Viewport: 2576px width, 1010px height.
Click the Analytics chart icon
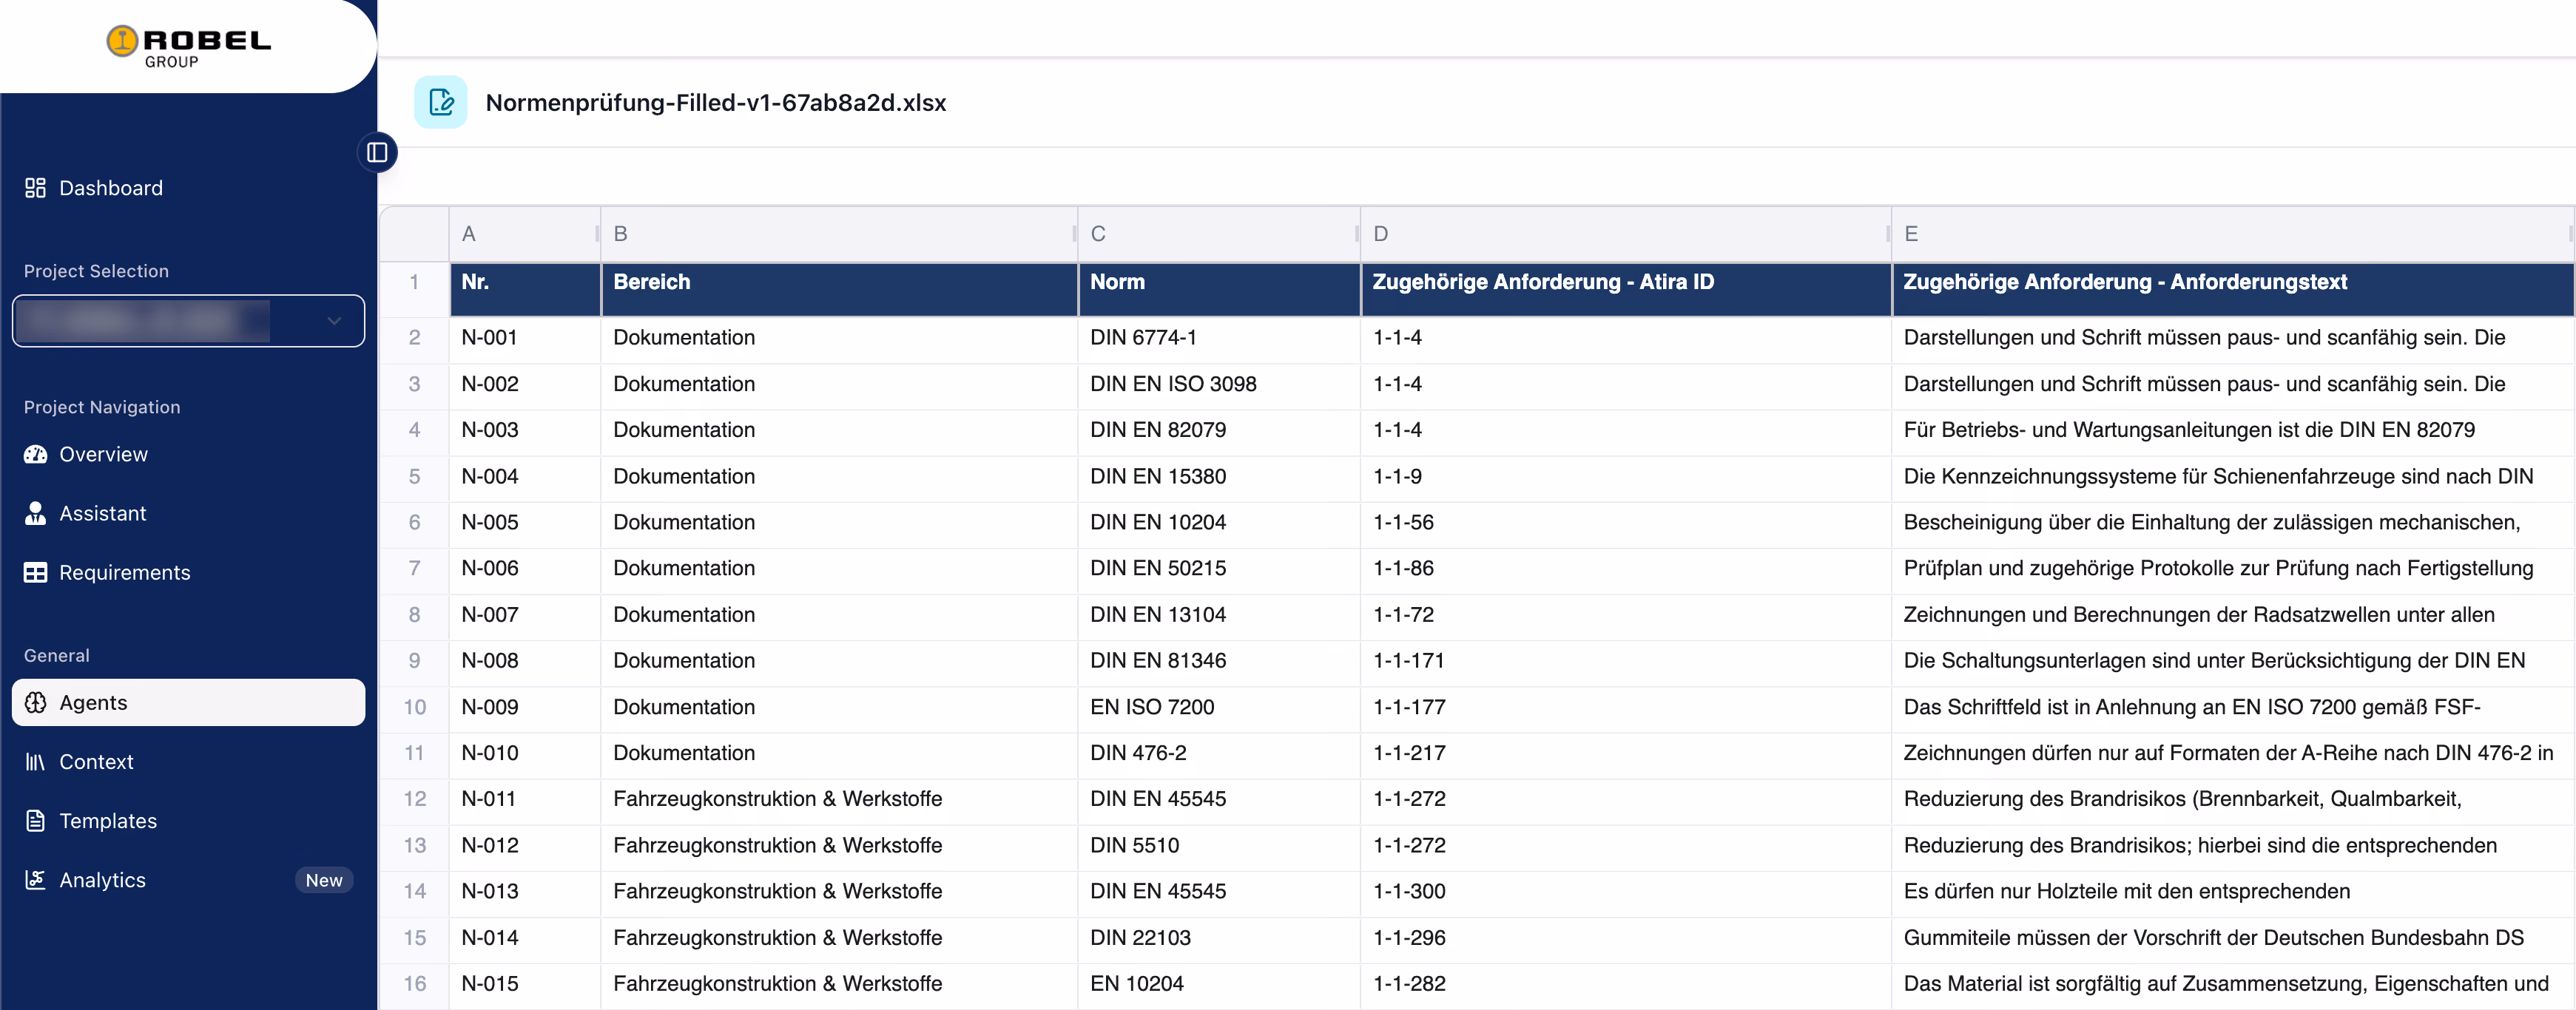click(36, 879)
